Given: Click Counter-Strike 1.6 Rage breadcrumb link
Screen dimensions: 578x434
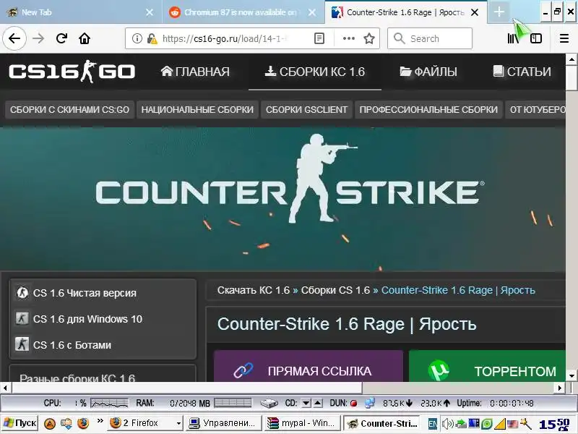Looking at the screenshot, I should 458,291.
